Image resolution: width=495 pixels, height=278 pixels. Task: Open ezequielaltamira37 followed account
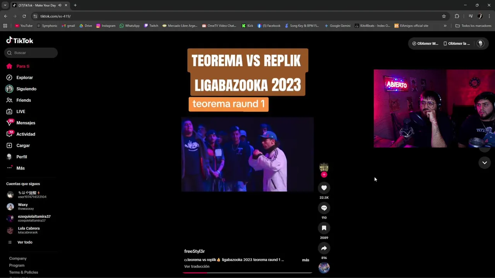(x=29, y=218)
